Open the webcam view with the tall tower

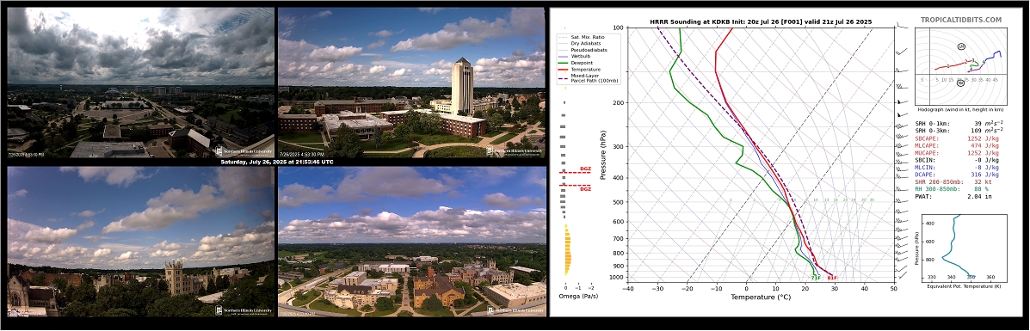pyautogui.click(x=411, y=83)
